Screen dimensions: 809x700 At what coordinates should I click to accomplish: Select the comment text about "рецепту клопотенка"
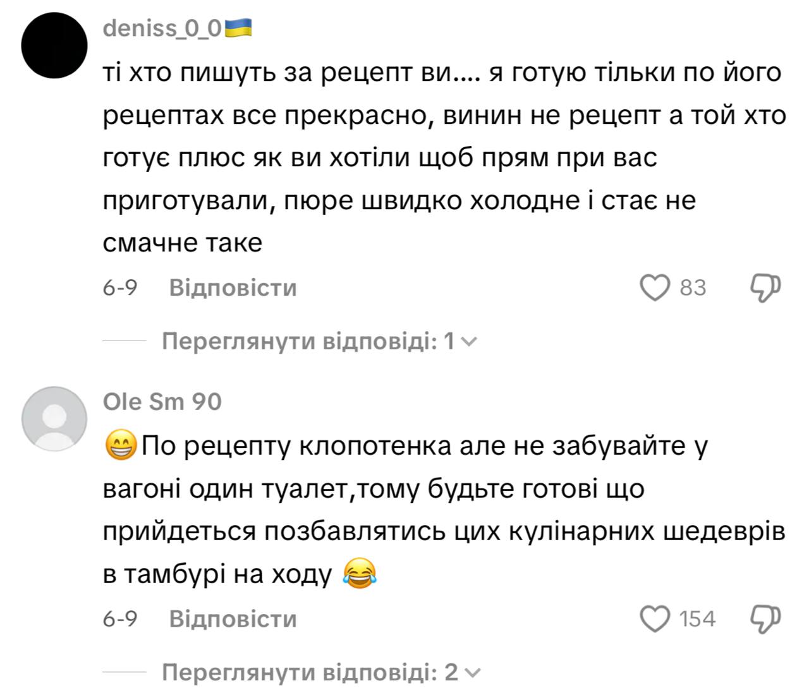(442, 510)
